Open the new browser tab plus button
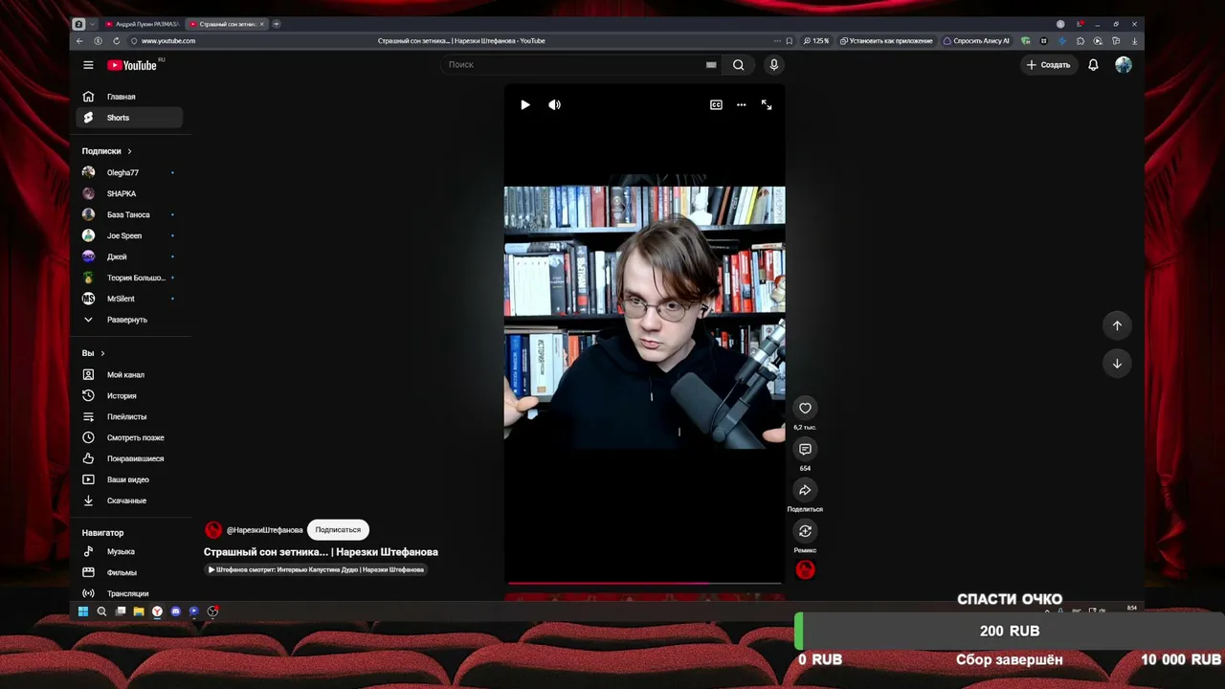This screenshot has width=1225, height=689. point(277,24)
